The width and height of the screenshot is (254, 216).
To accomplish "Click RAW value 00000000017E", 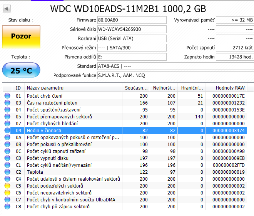I will coord(229,96).
